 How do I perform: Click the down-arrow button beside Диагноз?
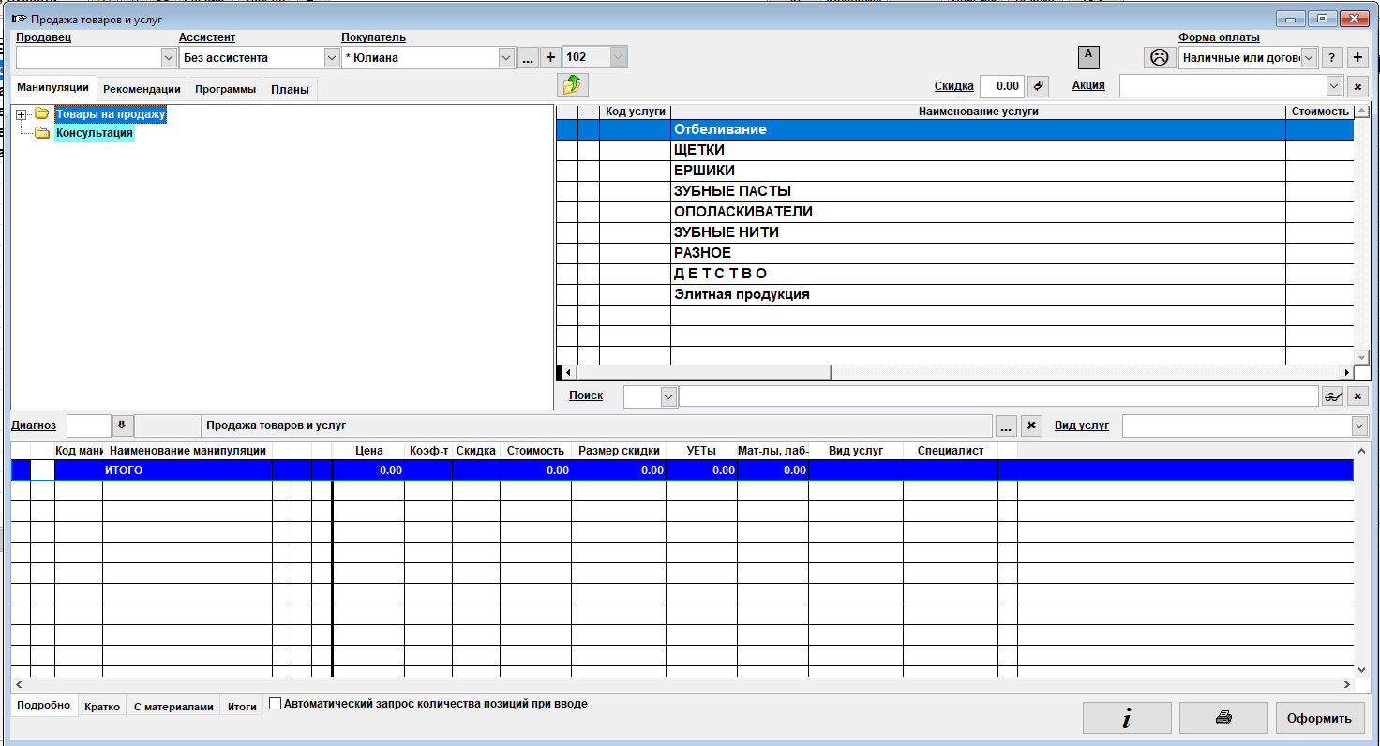[x=123, y=425]
